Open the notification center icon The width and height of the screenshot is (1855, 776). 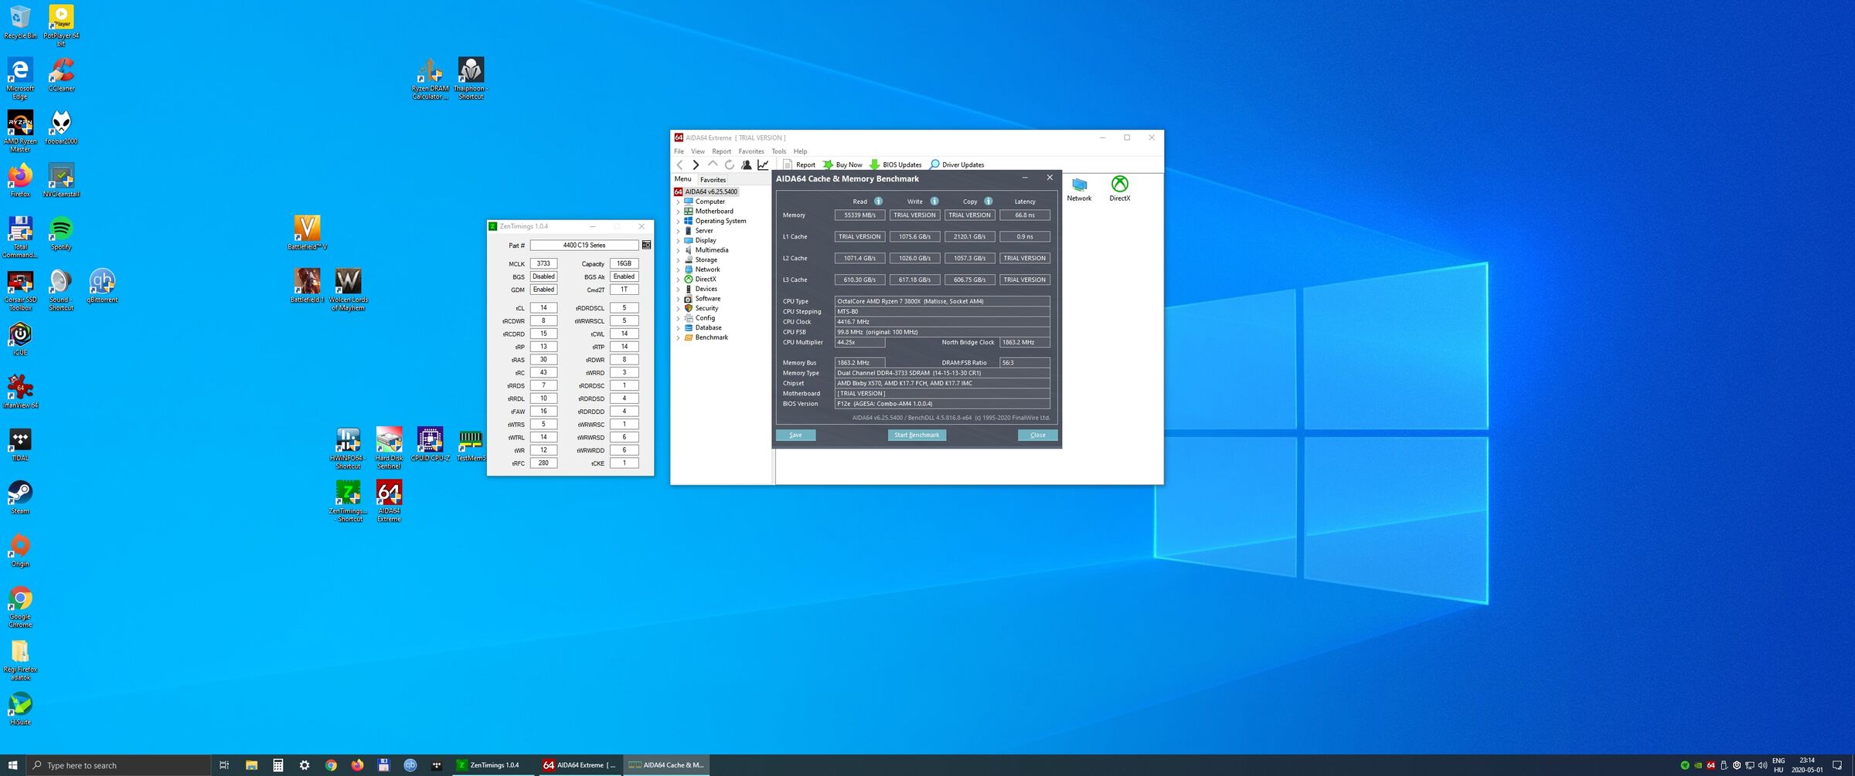(x=1837, y=765)
